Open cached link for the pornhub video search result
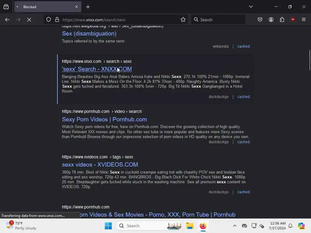Screen dimensions: 311x233 (x=243, y=142)
